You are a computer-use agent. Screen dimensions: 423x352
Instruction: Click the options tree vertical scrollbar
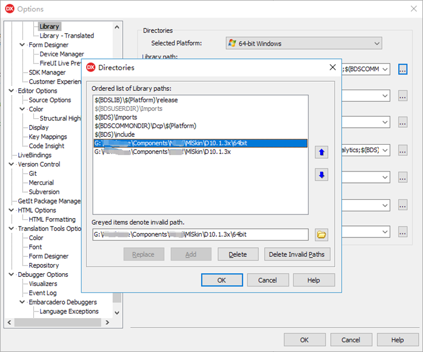click(x=117, y=182)
